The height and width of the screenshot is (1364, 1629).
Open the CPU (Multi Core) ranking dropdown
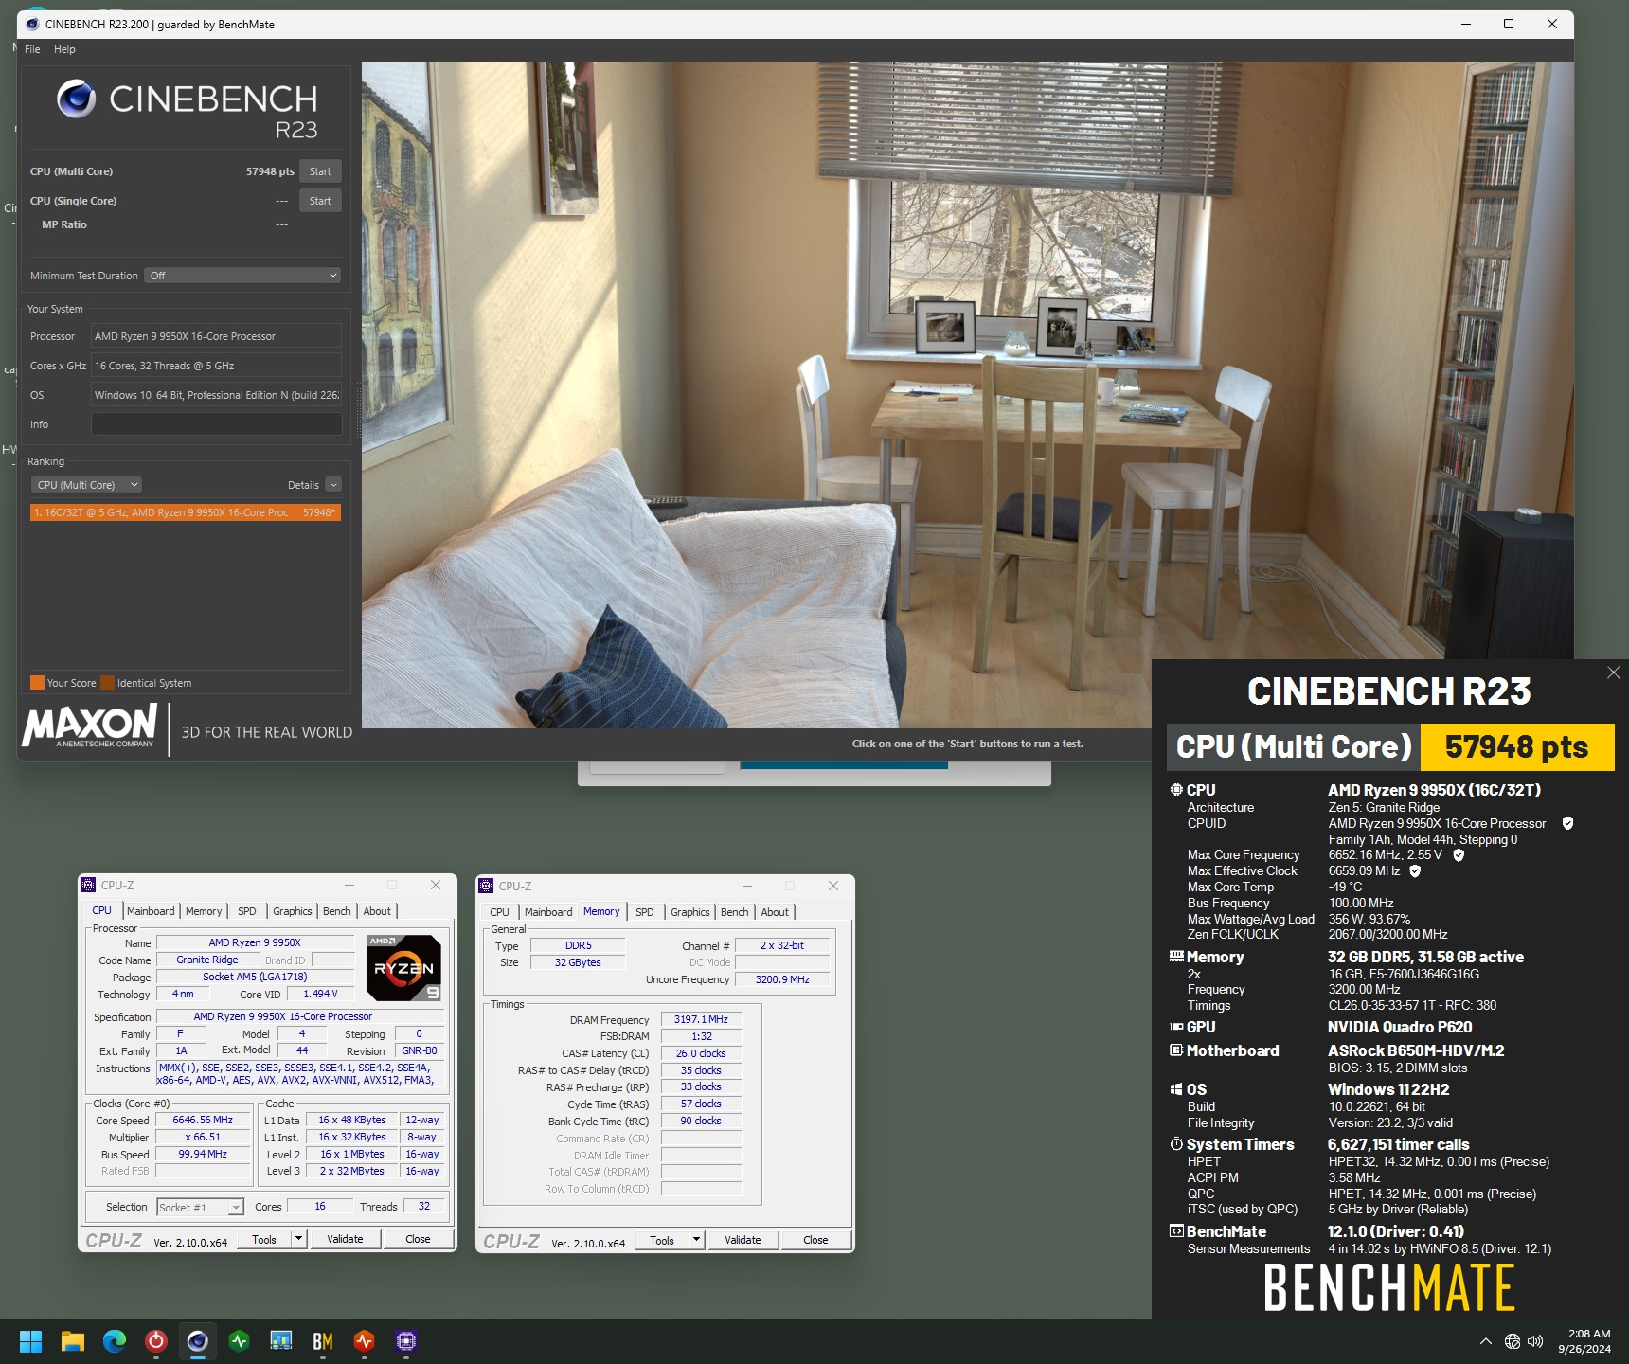(x=86, y=485)
